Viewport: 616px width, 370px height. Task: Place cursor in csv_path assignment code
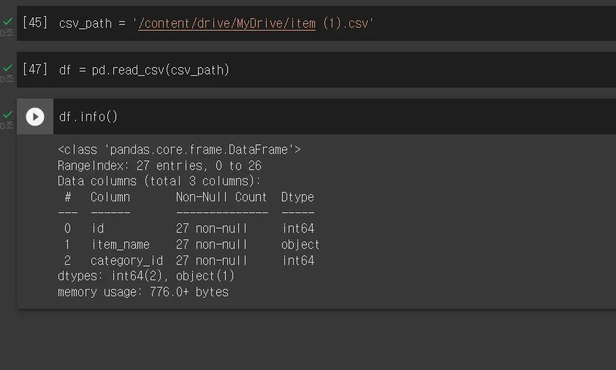pyautogui.click(x=216, y=23)
